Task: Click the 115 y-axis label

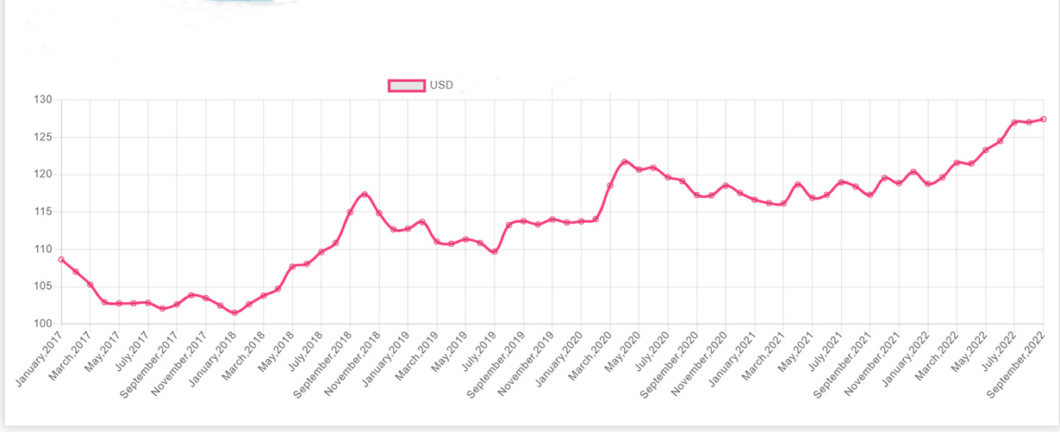Action: [x=44, y=212]
